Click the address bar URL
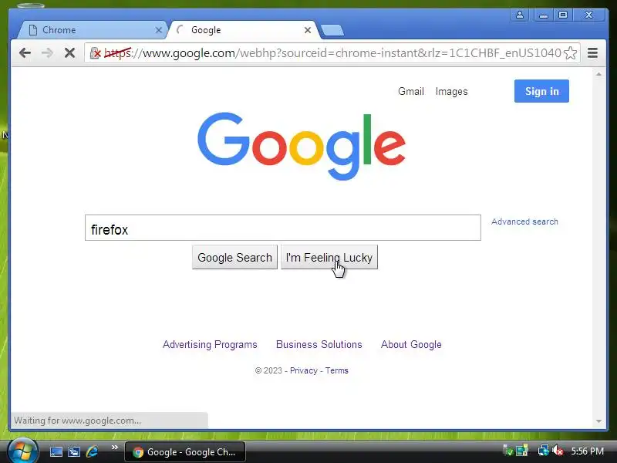The height and width of the screenshot is (463, 617). pos(332,52)
